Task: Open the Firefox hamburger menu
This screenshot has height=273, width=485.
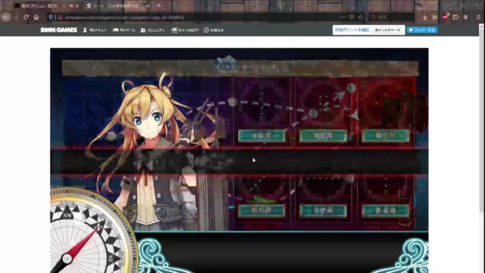Action: point(478,17)
